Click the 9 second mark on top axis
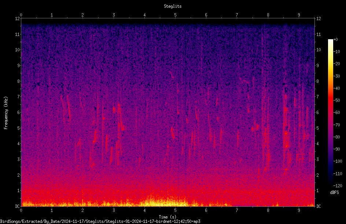Screen dimensions: 346x224 tap(299, 15)
